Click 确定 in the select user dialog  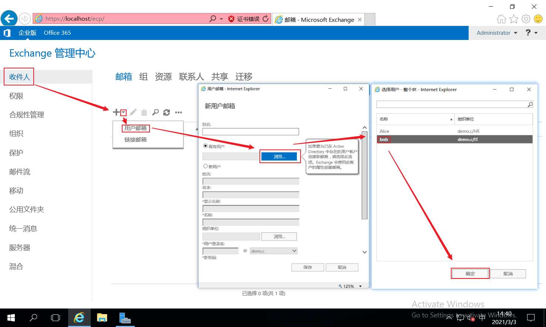(x=470, y=273)
